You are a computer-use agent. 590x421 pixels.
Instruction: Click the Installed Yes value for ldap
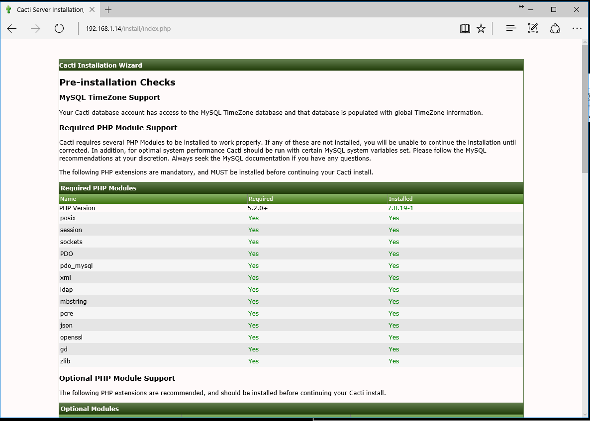[393, 289]
